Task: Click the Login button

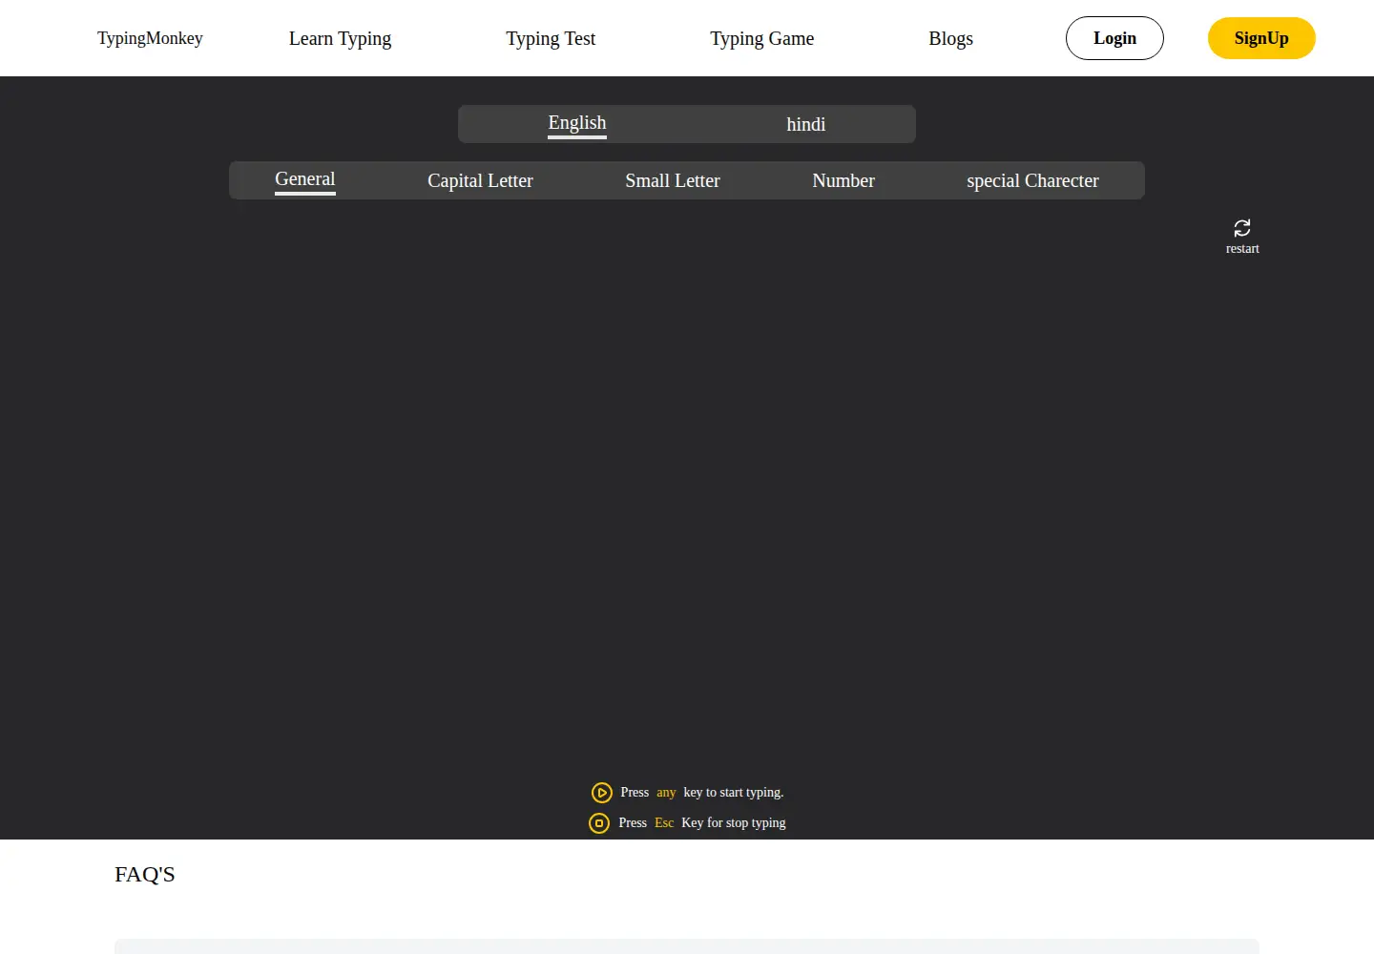Action: coord(1114,38)
